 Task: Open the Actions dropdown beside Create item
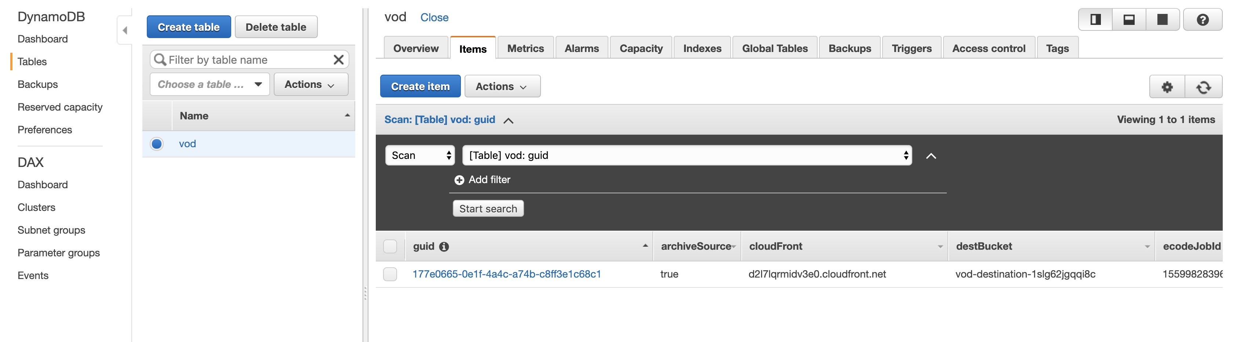point(502,86)
